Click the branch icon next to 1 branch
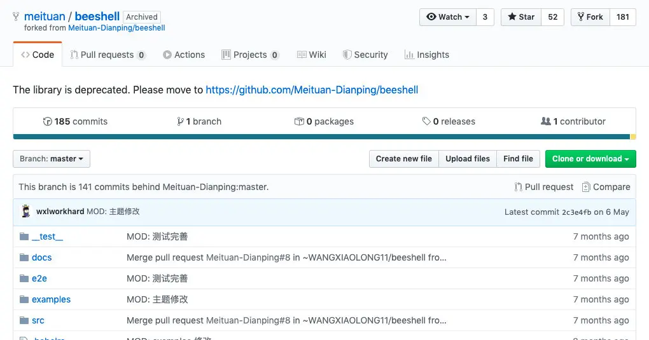The height and width of the screenshot is (340, 649). (180, 121)
